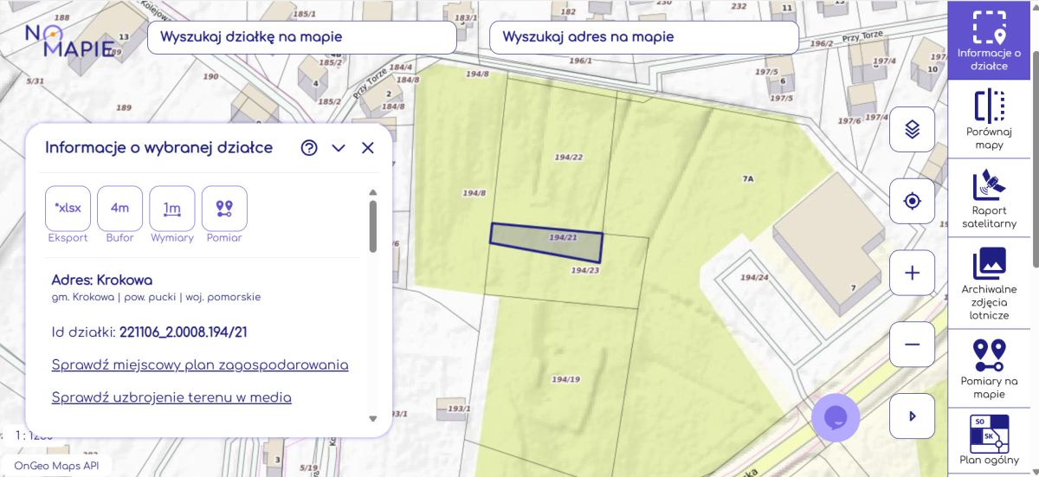Click the play arrow map button
Viewport: 1039px width, 477px height.
coord(912,416)
